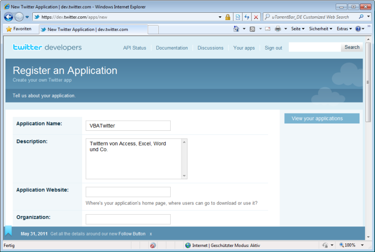Select the New Twitter Application tab
This screenshot has height=252, width=375.
tap(91, 29)
